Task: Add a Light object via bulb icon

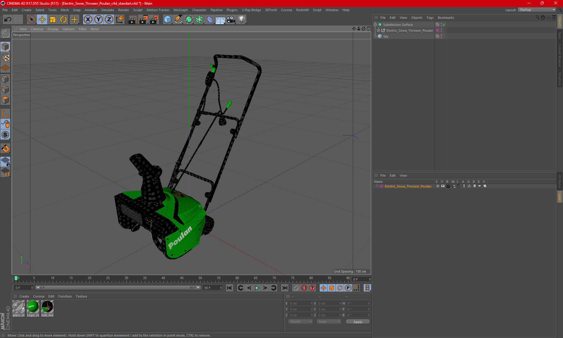Action: tap(241, 20)
